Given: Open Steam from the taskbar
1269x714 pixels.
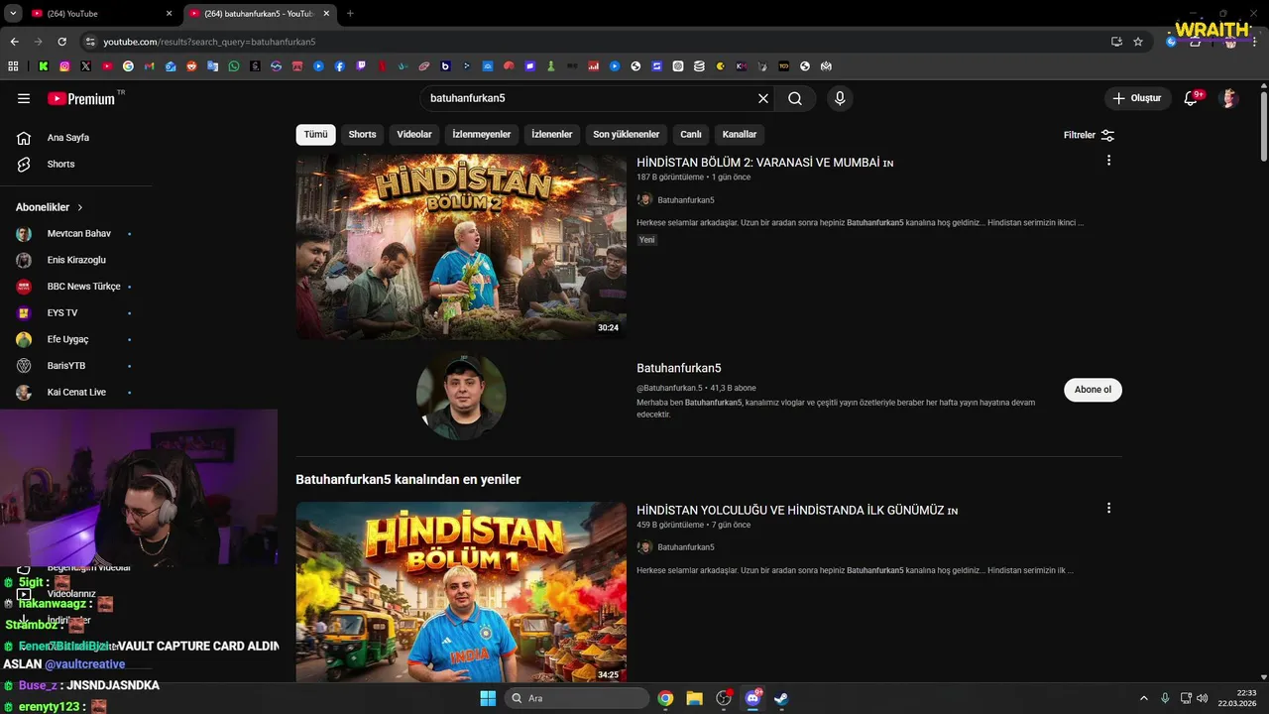Looking at the screenshot, I should point(781,698).
